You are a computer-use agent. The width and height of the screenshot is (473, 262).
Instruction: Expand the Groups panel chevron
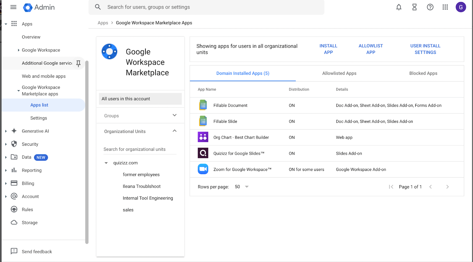tap(174, 115)
